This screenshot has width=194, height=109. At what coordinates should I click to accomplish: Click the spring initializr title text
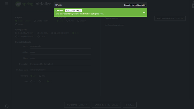click(36, 4)
